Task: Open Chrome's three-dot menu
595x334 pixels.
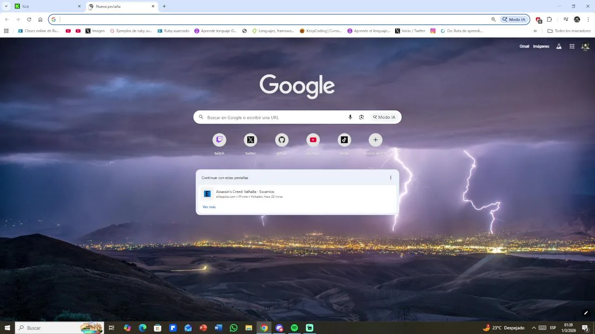Action: 588,19
